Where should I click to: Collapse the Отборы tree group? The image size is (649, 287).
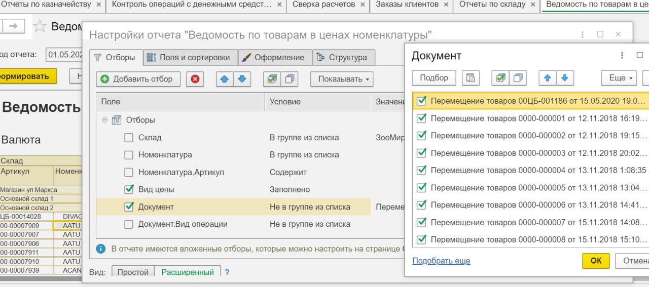tap(104, 120)
